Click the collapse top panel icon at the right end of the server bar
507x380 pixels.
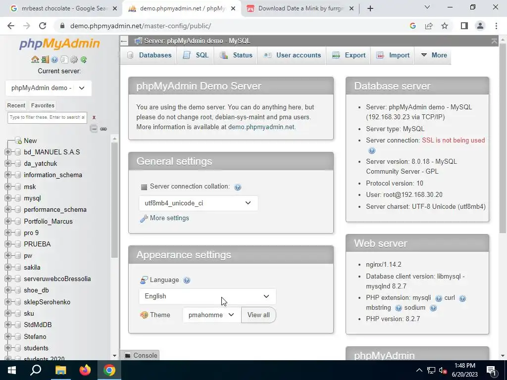494,41
